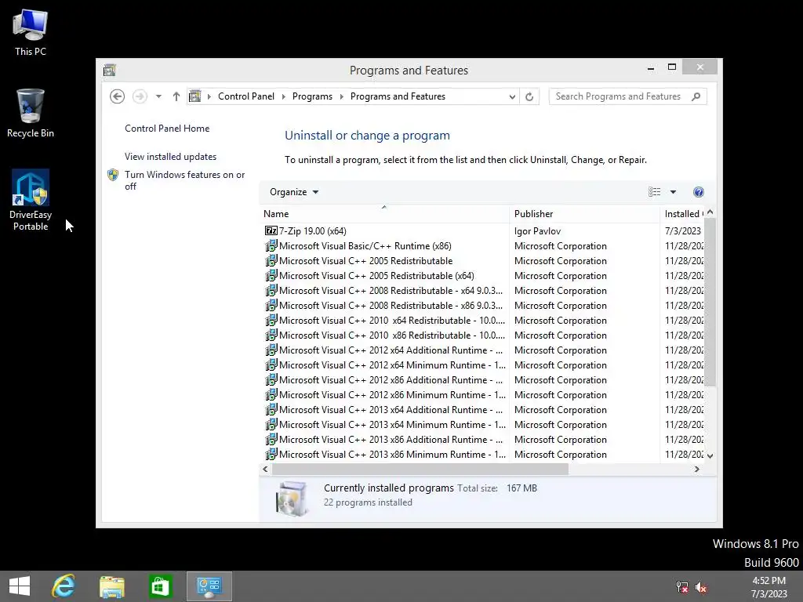Viewport: 803px width, 602px height.
Task: Click the Forward navigation arrow
Action: pos(140,96)
